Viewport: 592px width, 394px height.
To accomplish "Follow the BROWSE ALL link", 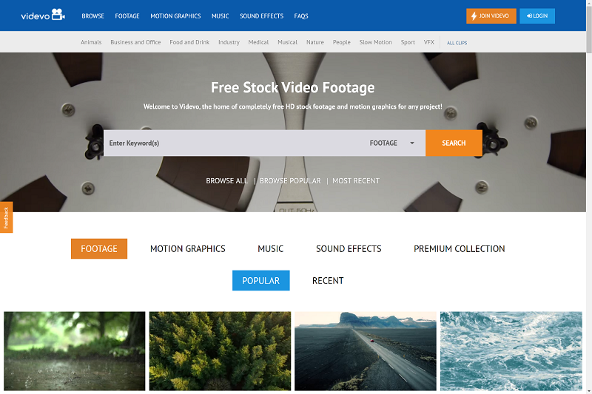I will pyautogui.click(x=227, y=181).
